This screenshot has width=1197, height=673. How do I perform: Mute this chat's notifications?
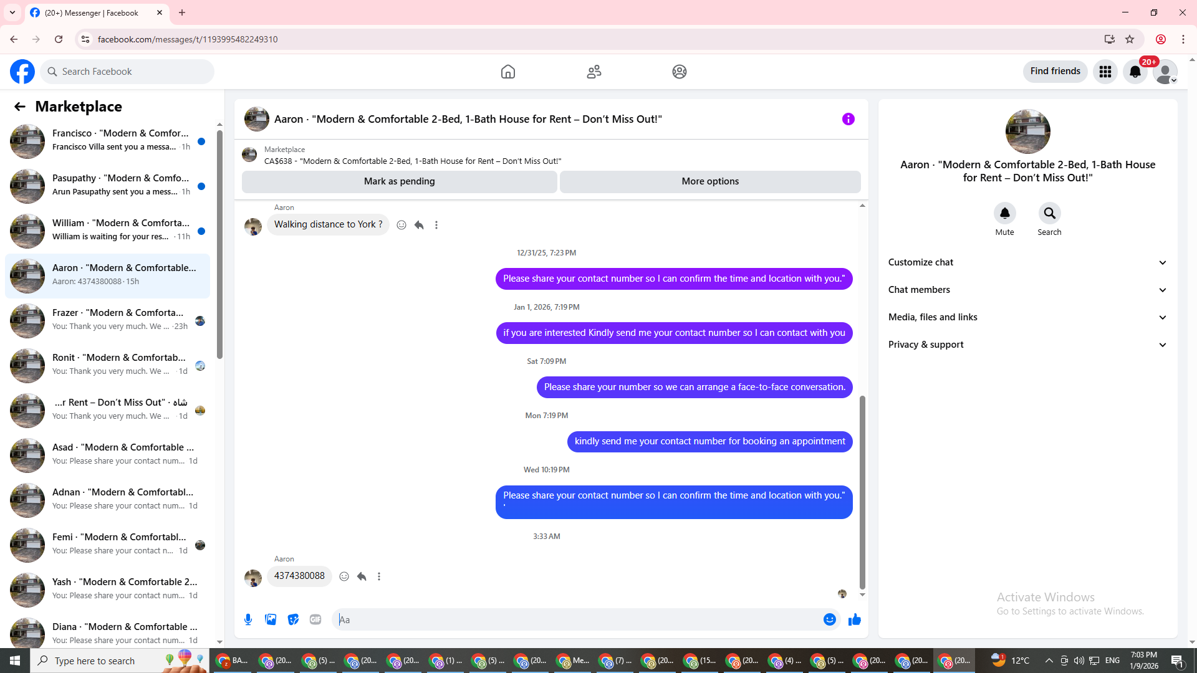click(1004, 214)
